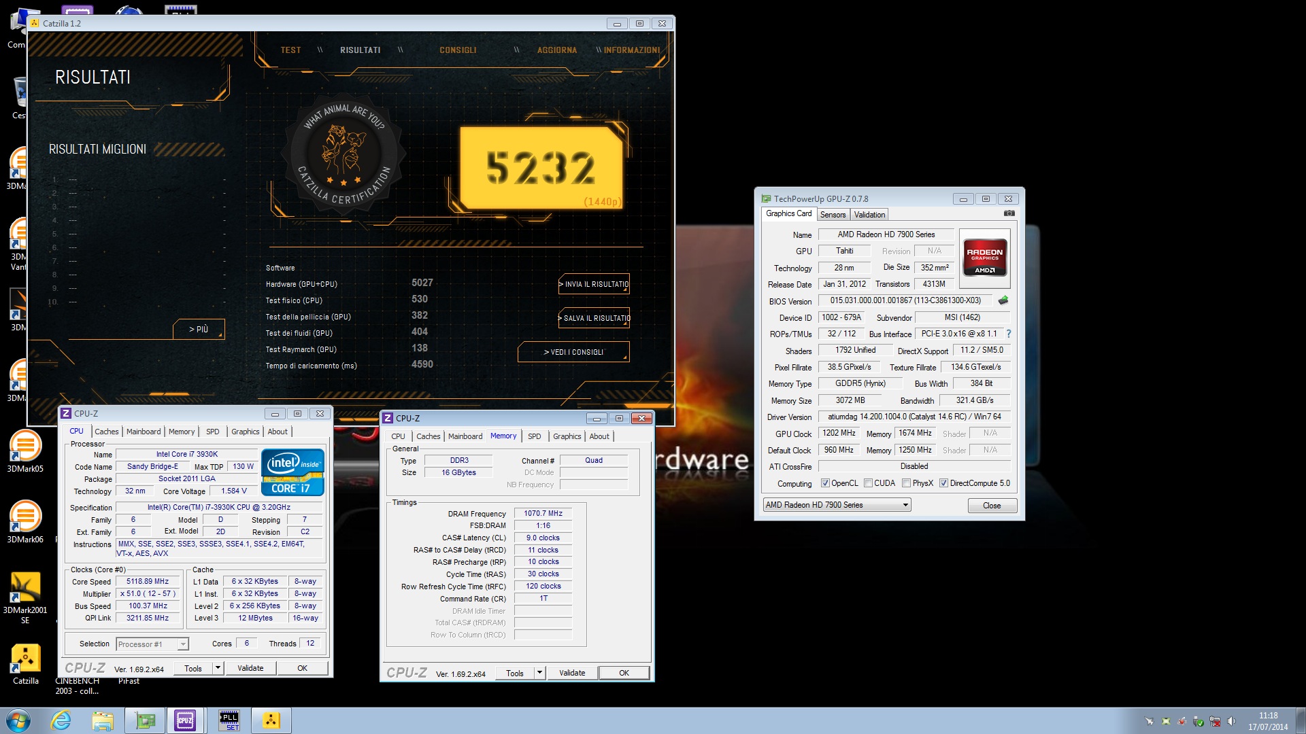The width and height of the screenshot is (1306, 734).
Task: Click the network status tray icon
Action: pos(1215,721)
